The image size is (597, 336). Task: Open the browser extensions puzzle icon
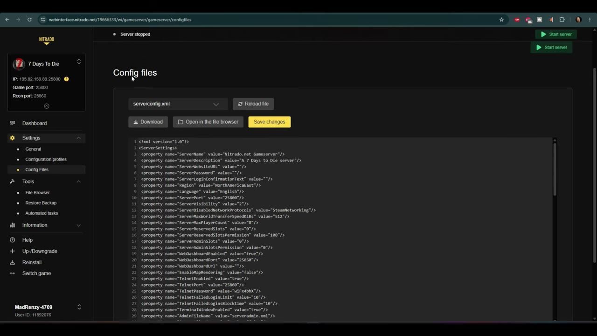tap(562, 20)
